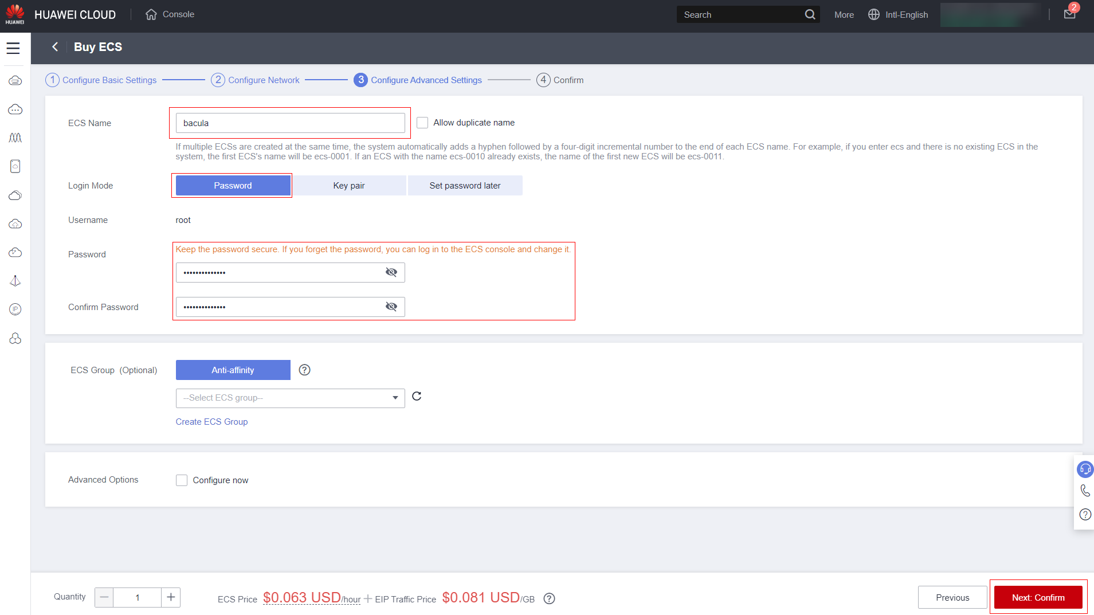Open the mail notifications icon

pyautogui.click(x=1069, y=14)
